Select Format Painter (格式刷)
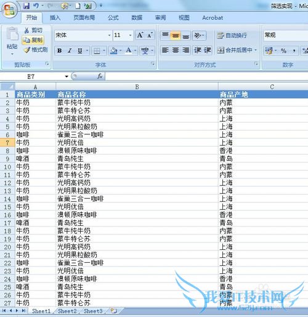The image size is (308, 317). (x=36, y=50)
